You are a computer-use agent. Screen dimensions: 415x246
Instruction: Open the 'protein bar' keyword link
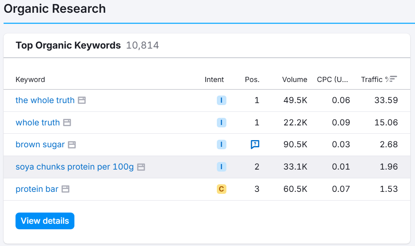(37, 189)
